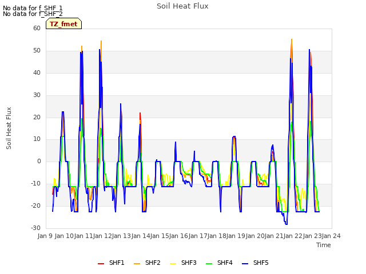366x274 pixels.
Task: Click the Jan 22 x-axis label
Action: (x=293, y=236)
